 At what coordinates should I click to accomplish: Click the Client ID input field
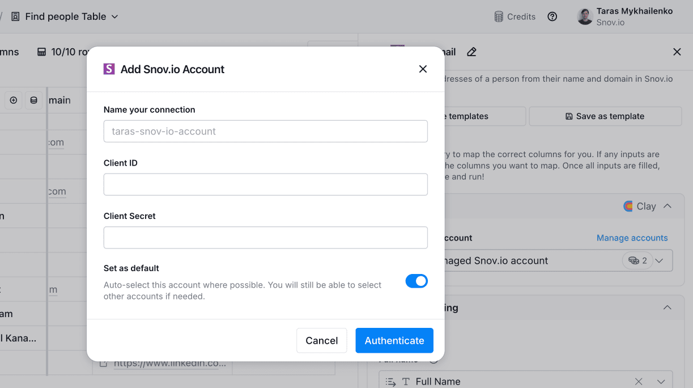tap(265, 184)
